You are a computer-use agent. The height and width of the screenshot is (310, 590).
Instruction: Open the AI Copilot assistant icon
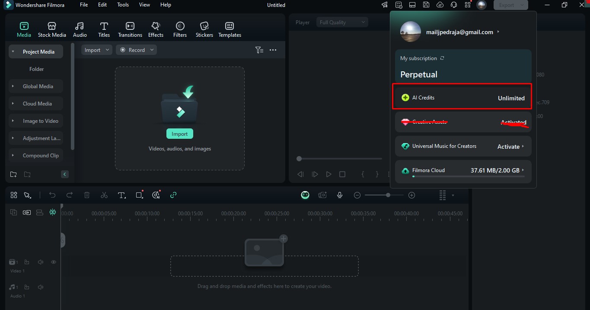(305, 195)
